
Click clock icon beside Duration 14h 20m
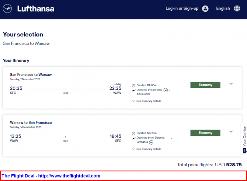(x=133, y=134)
